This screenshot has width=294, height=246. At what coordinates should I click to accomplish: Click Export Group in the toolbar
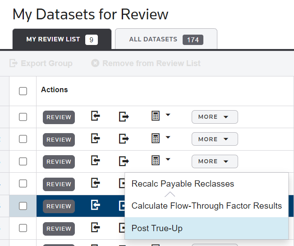[41, 63]
